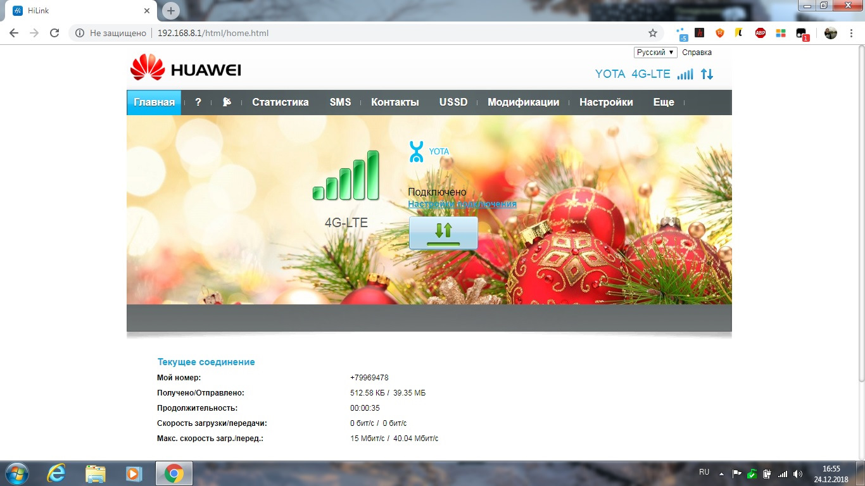Click the Chrome taskbar icon
This screenshot has height=486, width=865.
click(174, 473)
